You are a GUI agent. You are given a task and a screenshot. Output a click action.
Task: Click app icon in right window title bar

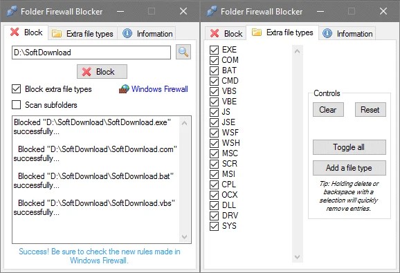(212, 11)
